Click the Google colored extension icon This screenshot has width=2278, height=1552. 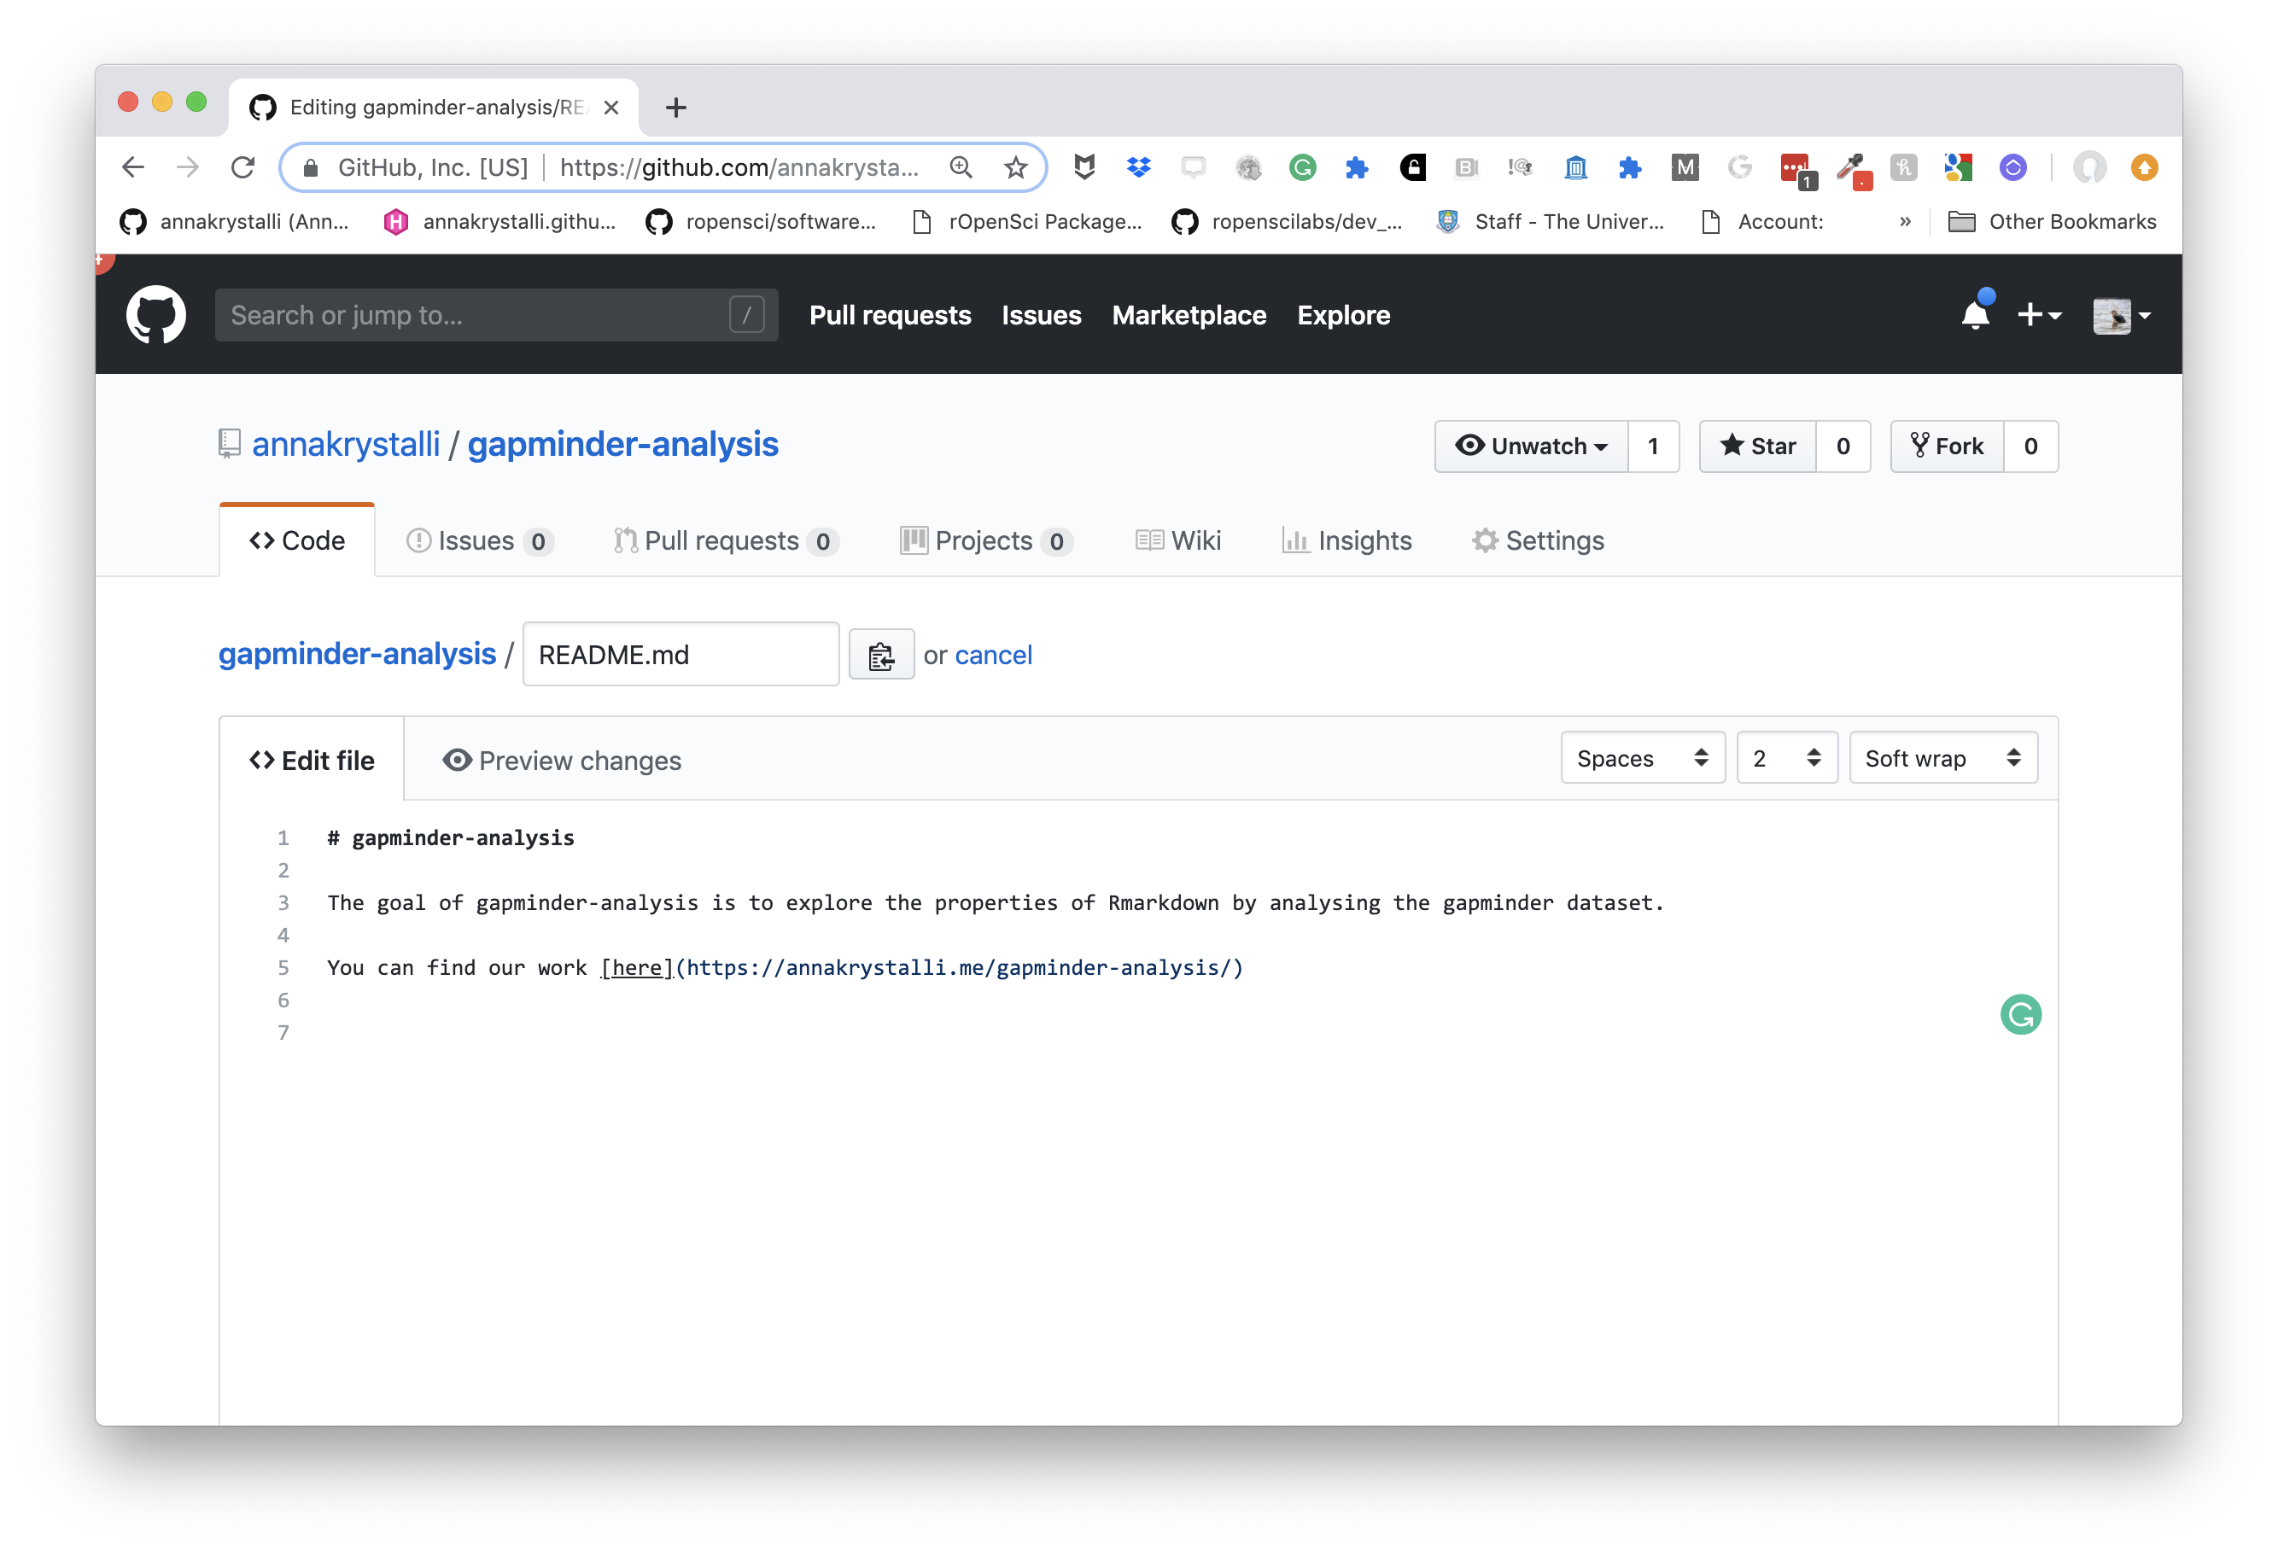[x=1958, y=167]
